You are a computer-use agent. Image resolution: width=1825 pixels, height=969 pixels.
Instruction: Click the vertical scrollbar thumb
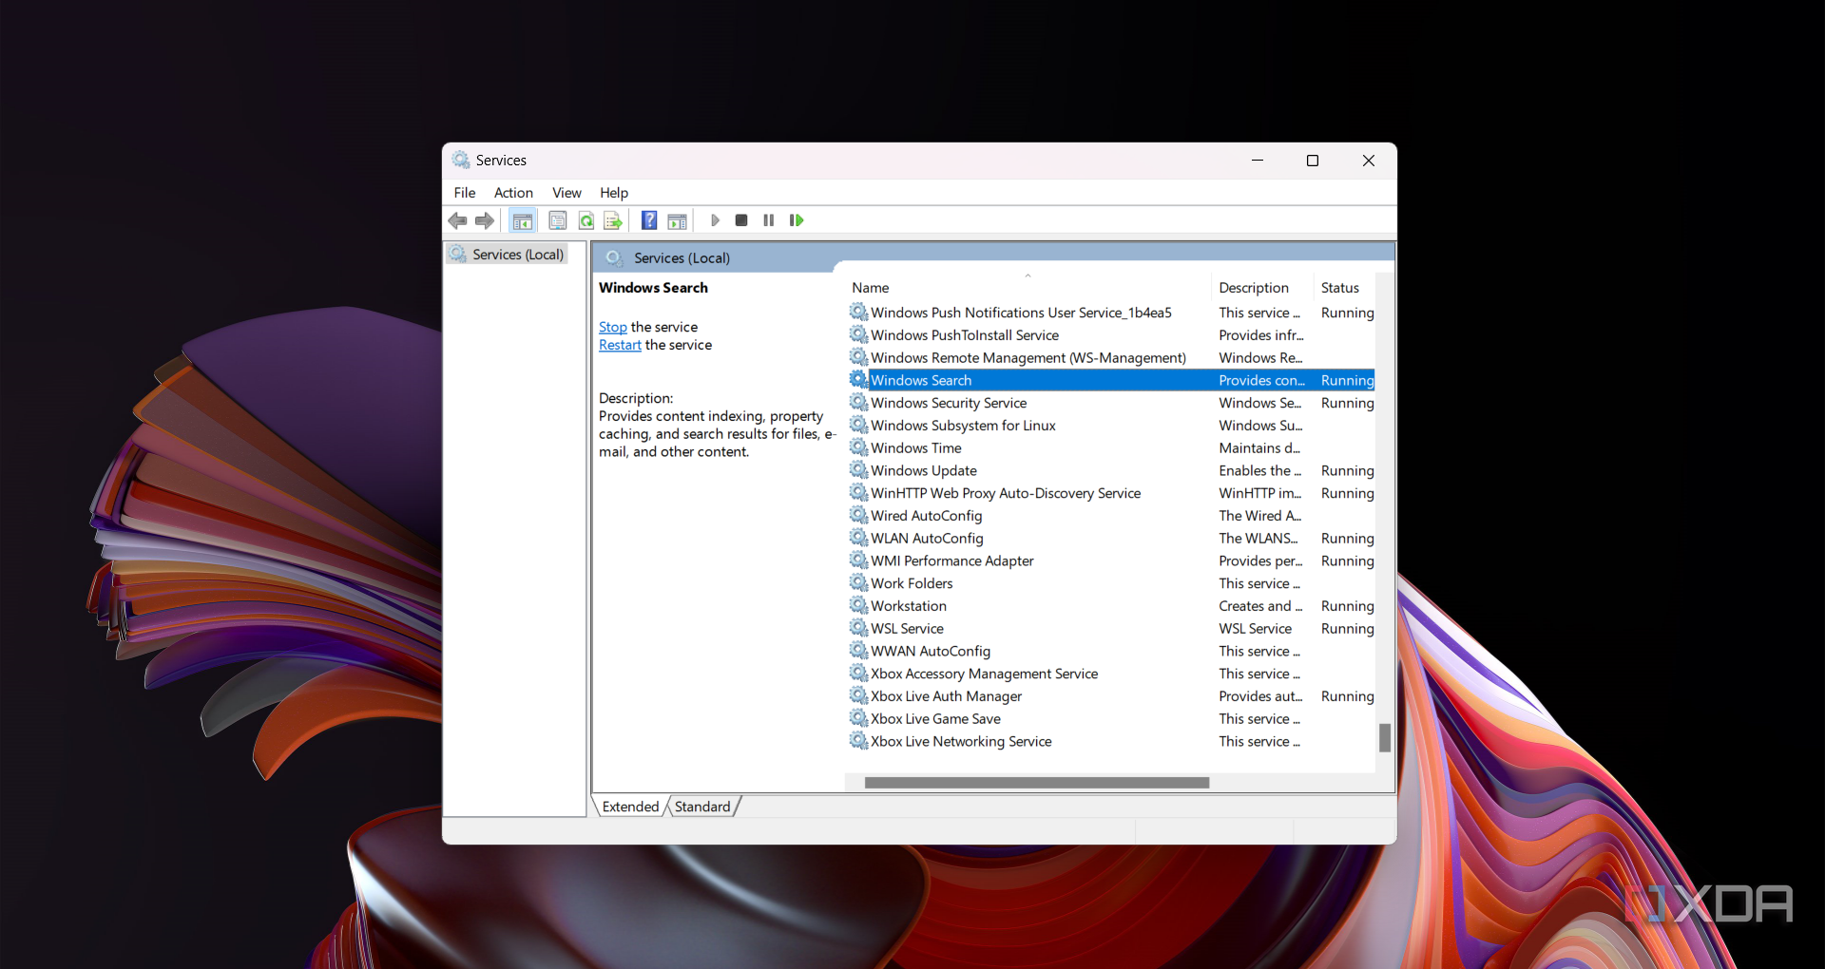(1385, 738)
